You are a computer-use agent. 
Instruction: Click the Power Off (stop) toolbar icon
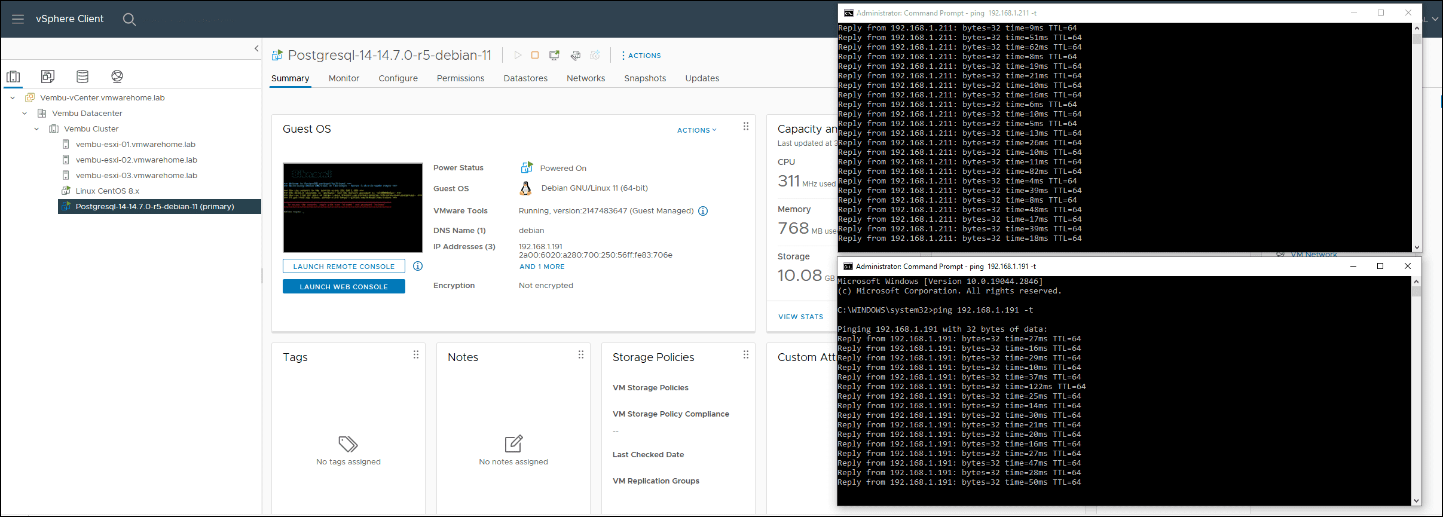pyautogui.click(x=535, y=55)
